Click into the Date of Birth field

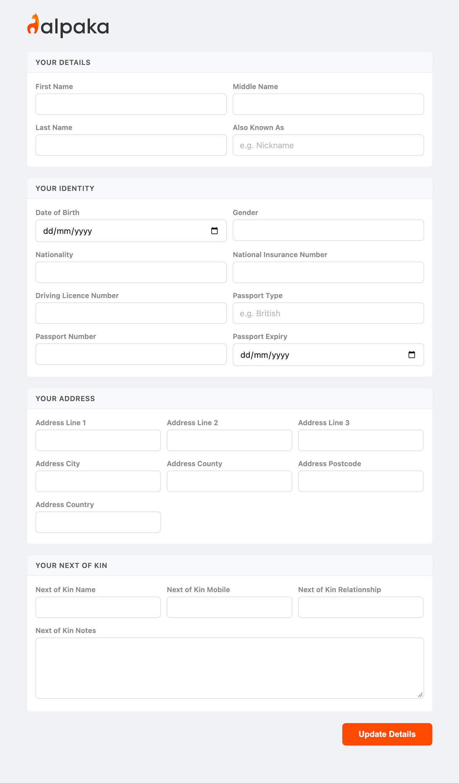click(131, 231)
